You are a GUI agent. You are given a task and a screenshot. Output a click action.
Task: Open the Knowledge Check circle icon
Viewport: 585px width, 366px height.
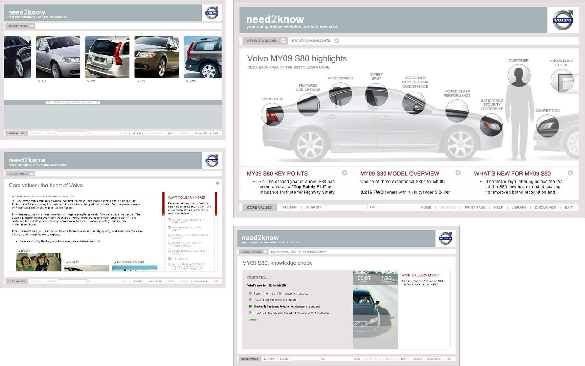point(562,81)
